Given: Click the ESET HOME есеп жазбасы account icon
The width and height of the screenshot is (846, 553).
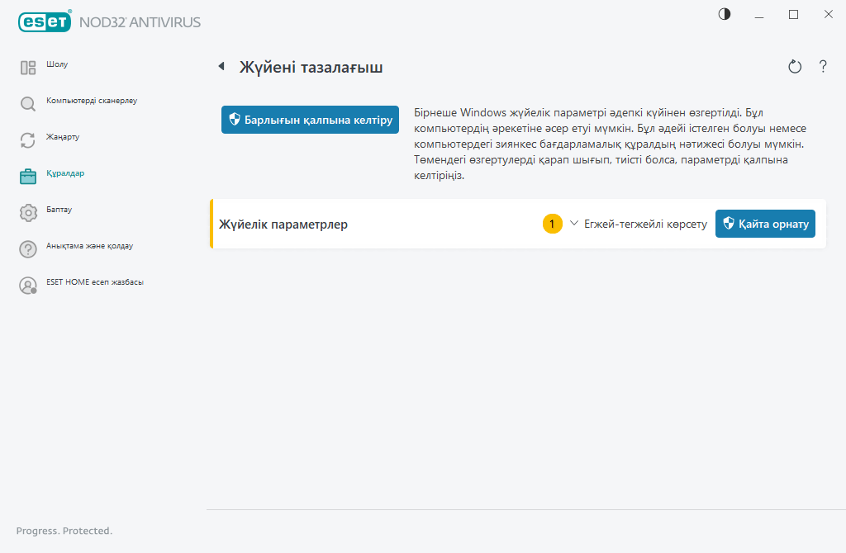Looking at the screenshot, I should point(28,286).
